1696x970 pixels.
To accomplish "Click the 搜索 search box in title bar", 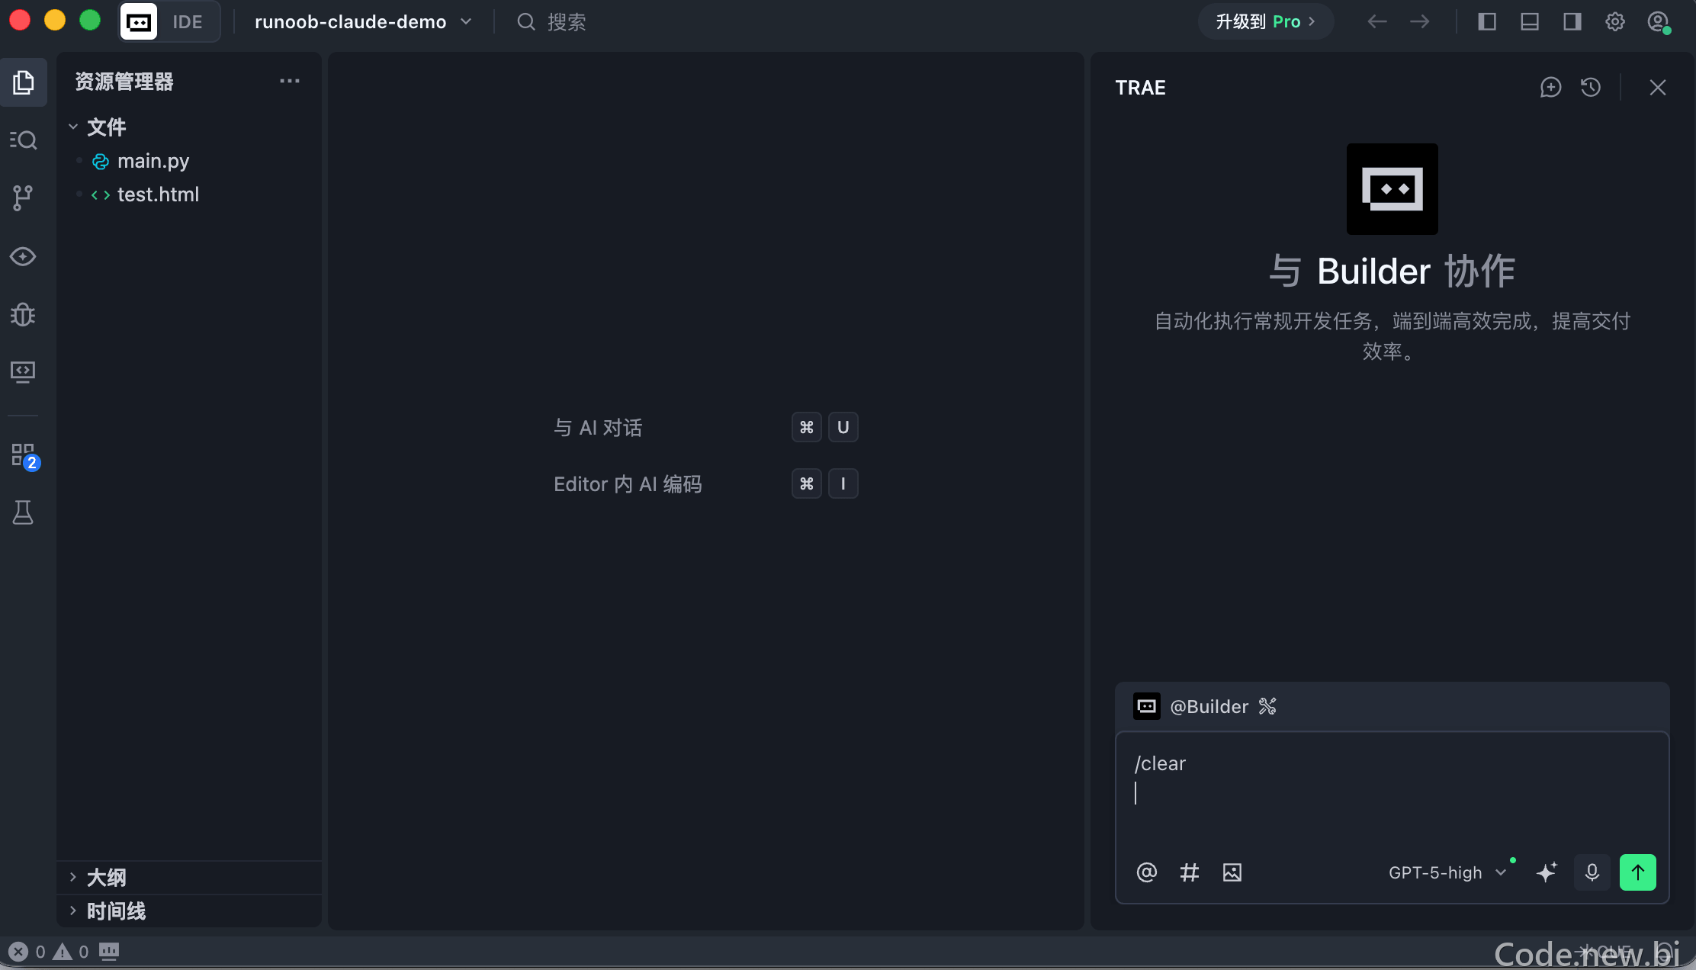I will coord(552,21).
